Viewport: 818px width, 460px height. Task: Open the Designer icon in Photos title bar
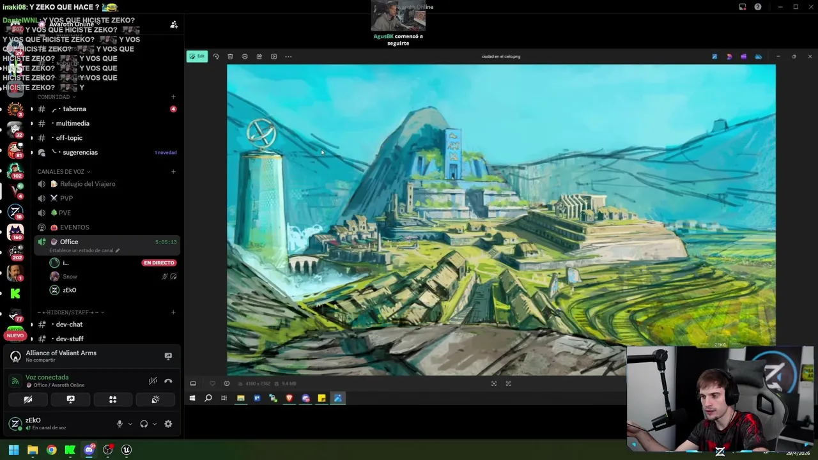pos(729,56)
